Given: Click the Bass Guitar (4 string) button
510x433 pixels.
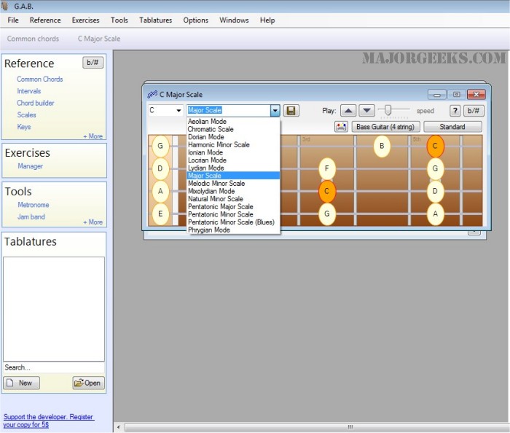Looking at the screenshot, I should (386, 127).
